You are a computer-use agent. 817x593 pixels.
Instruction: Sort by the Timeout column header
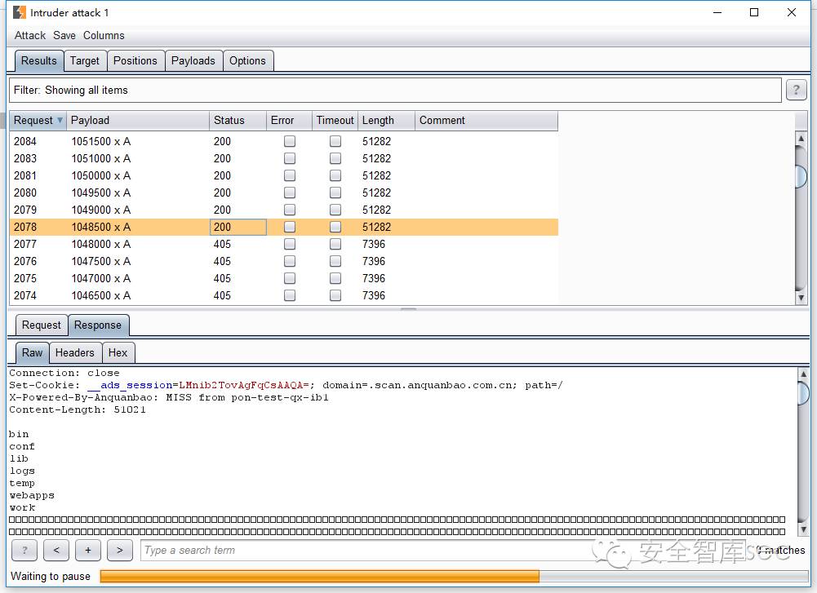point(335,120)
